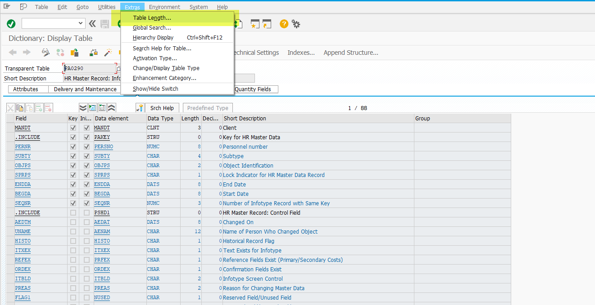The image size is (595, 305).
Task: Open the Utilities menu
Action: pos(107,7)
